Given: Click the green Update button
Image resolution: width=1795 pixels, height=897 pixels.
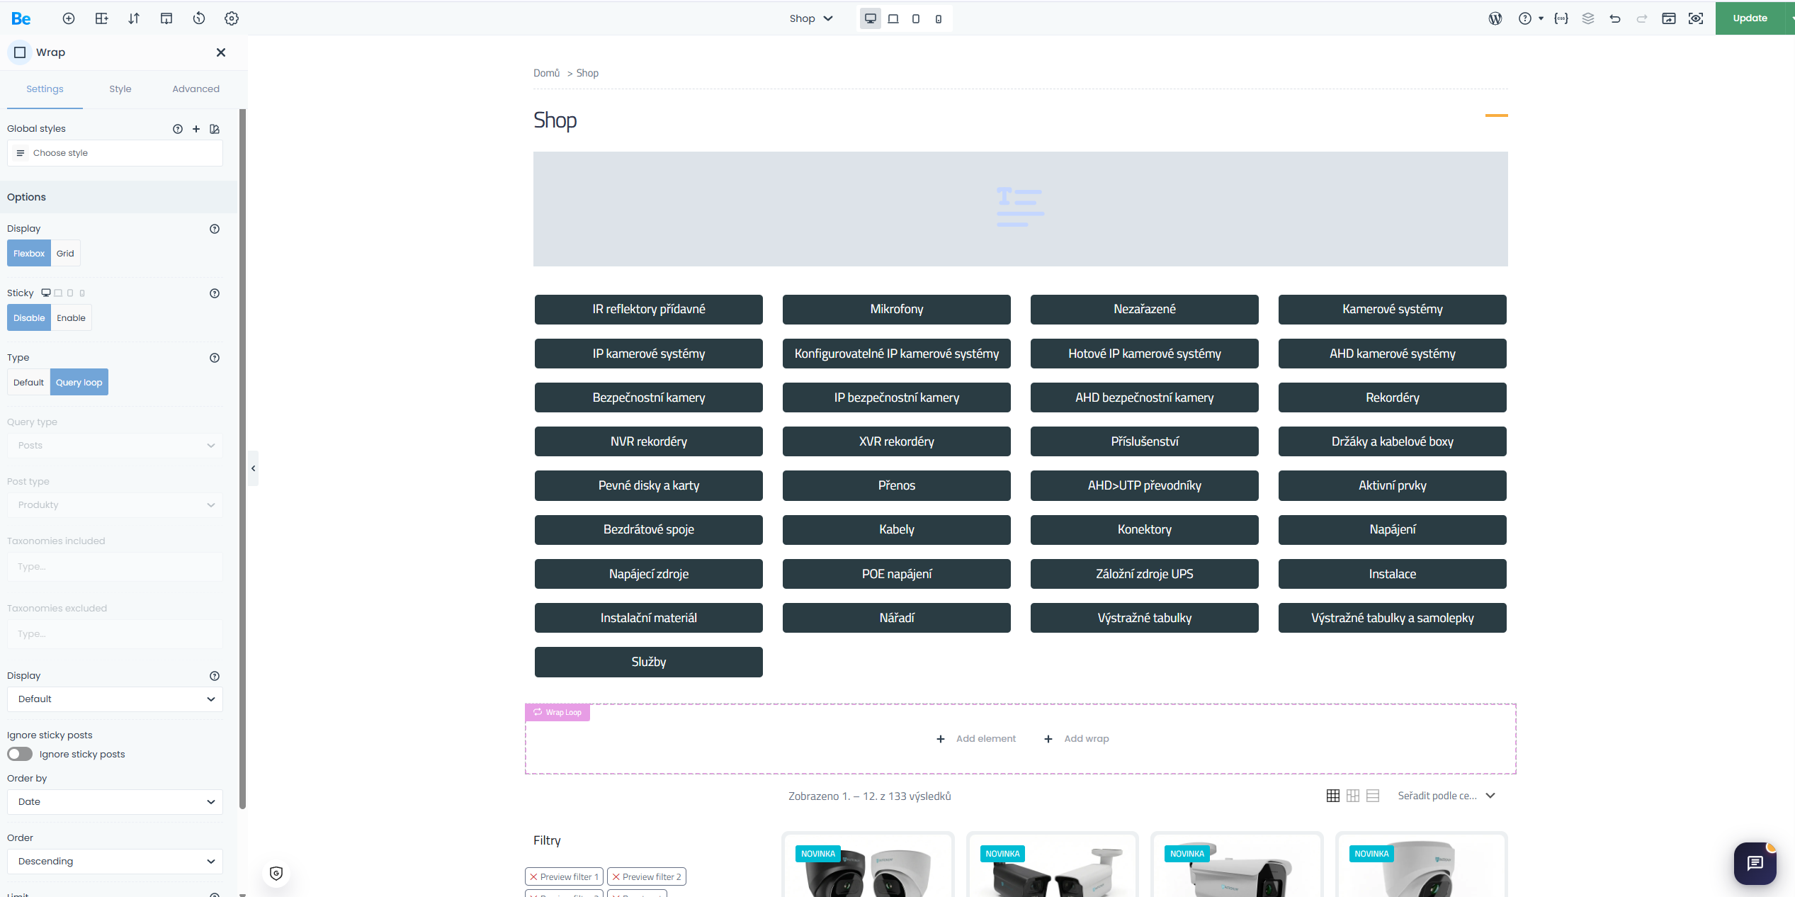Looking at the screenshot, I should 1750,18.
